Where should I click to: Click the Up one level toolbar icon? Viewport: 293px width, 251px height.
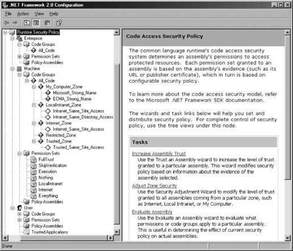(x=27, y=23)
